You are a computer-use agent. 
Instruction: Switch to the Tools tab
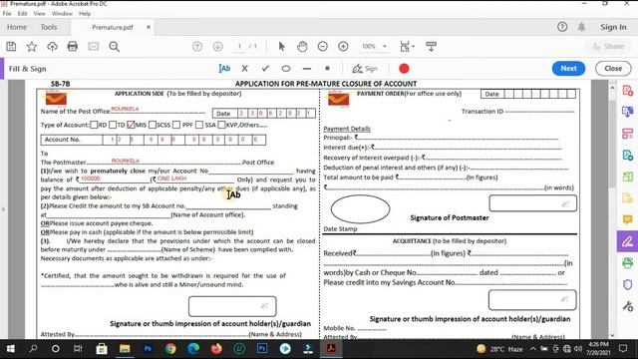click(x=49, y=27)
